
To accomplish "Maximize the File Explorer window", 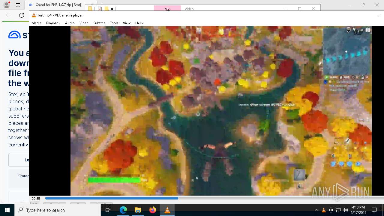I will pyautogui.click(x=299, y=8).
